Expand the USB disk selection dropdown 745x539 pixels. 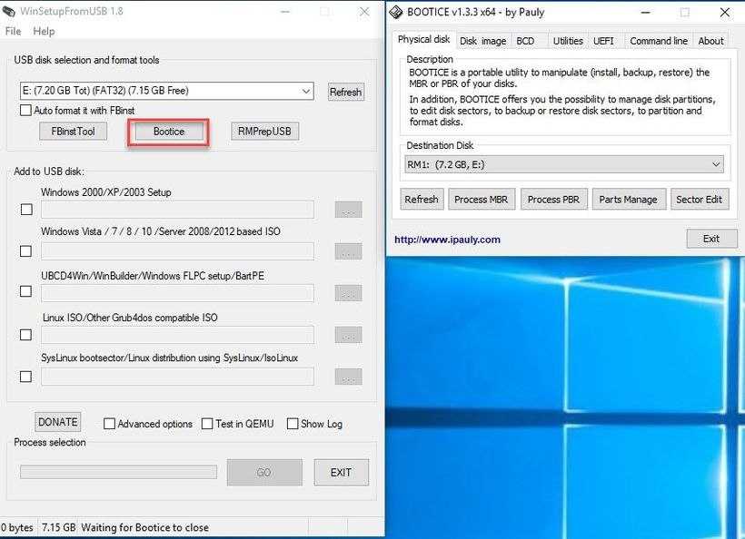(x=306, y=91)
